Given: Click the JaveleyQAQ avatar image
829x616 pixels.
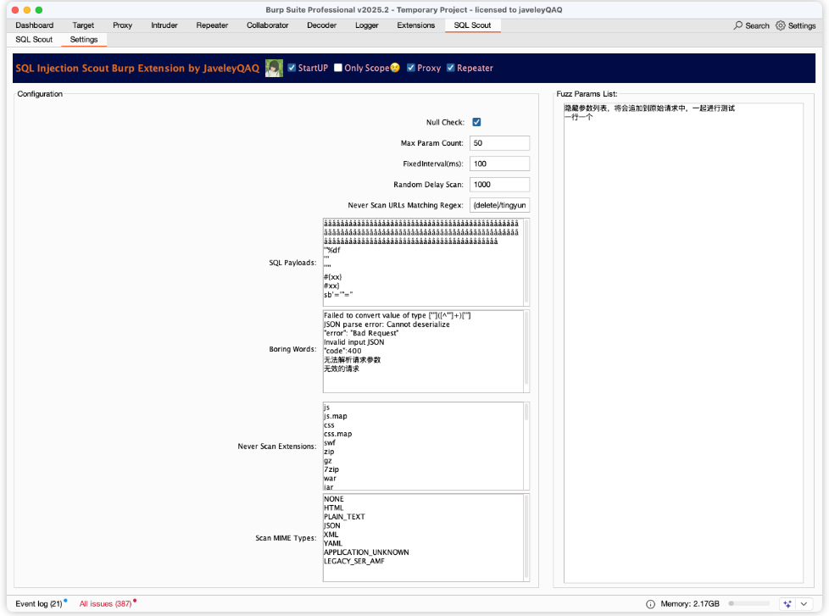Looking at the screenshot, I should [274, 68].
